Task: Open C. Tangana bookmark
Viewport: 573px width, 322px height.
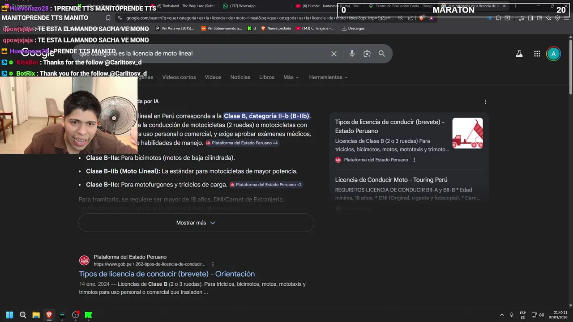Action: click(x=314, y=28)
